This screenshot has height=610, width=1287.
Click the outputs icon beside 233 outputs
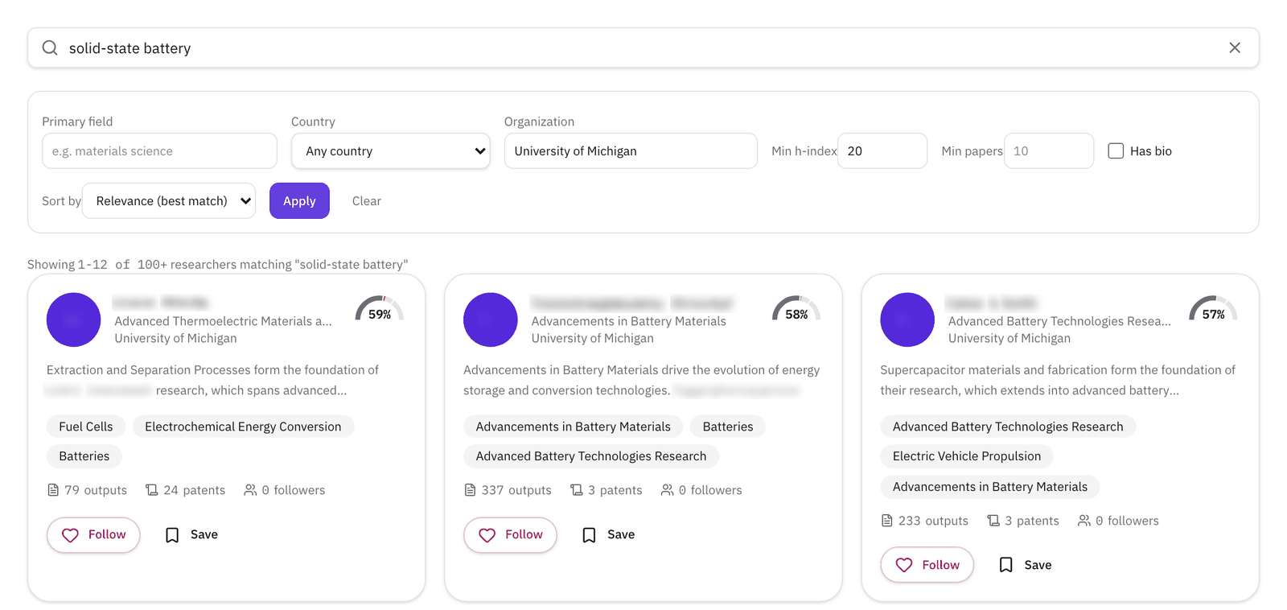tap(886, 521)
